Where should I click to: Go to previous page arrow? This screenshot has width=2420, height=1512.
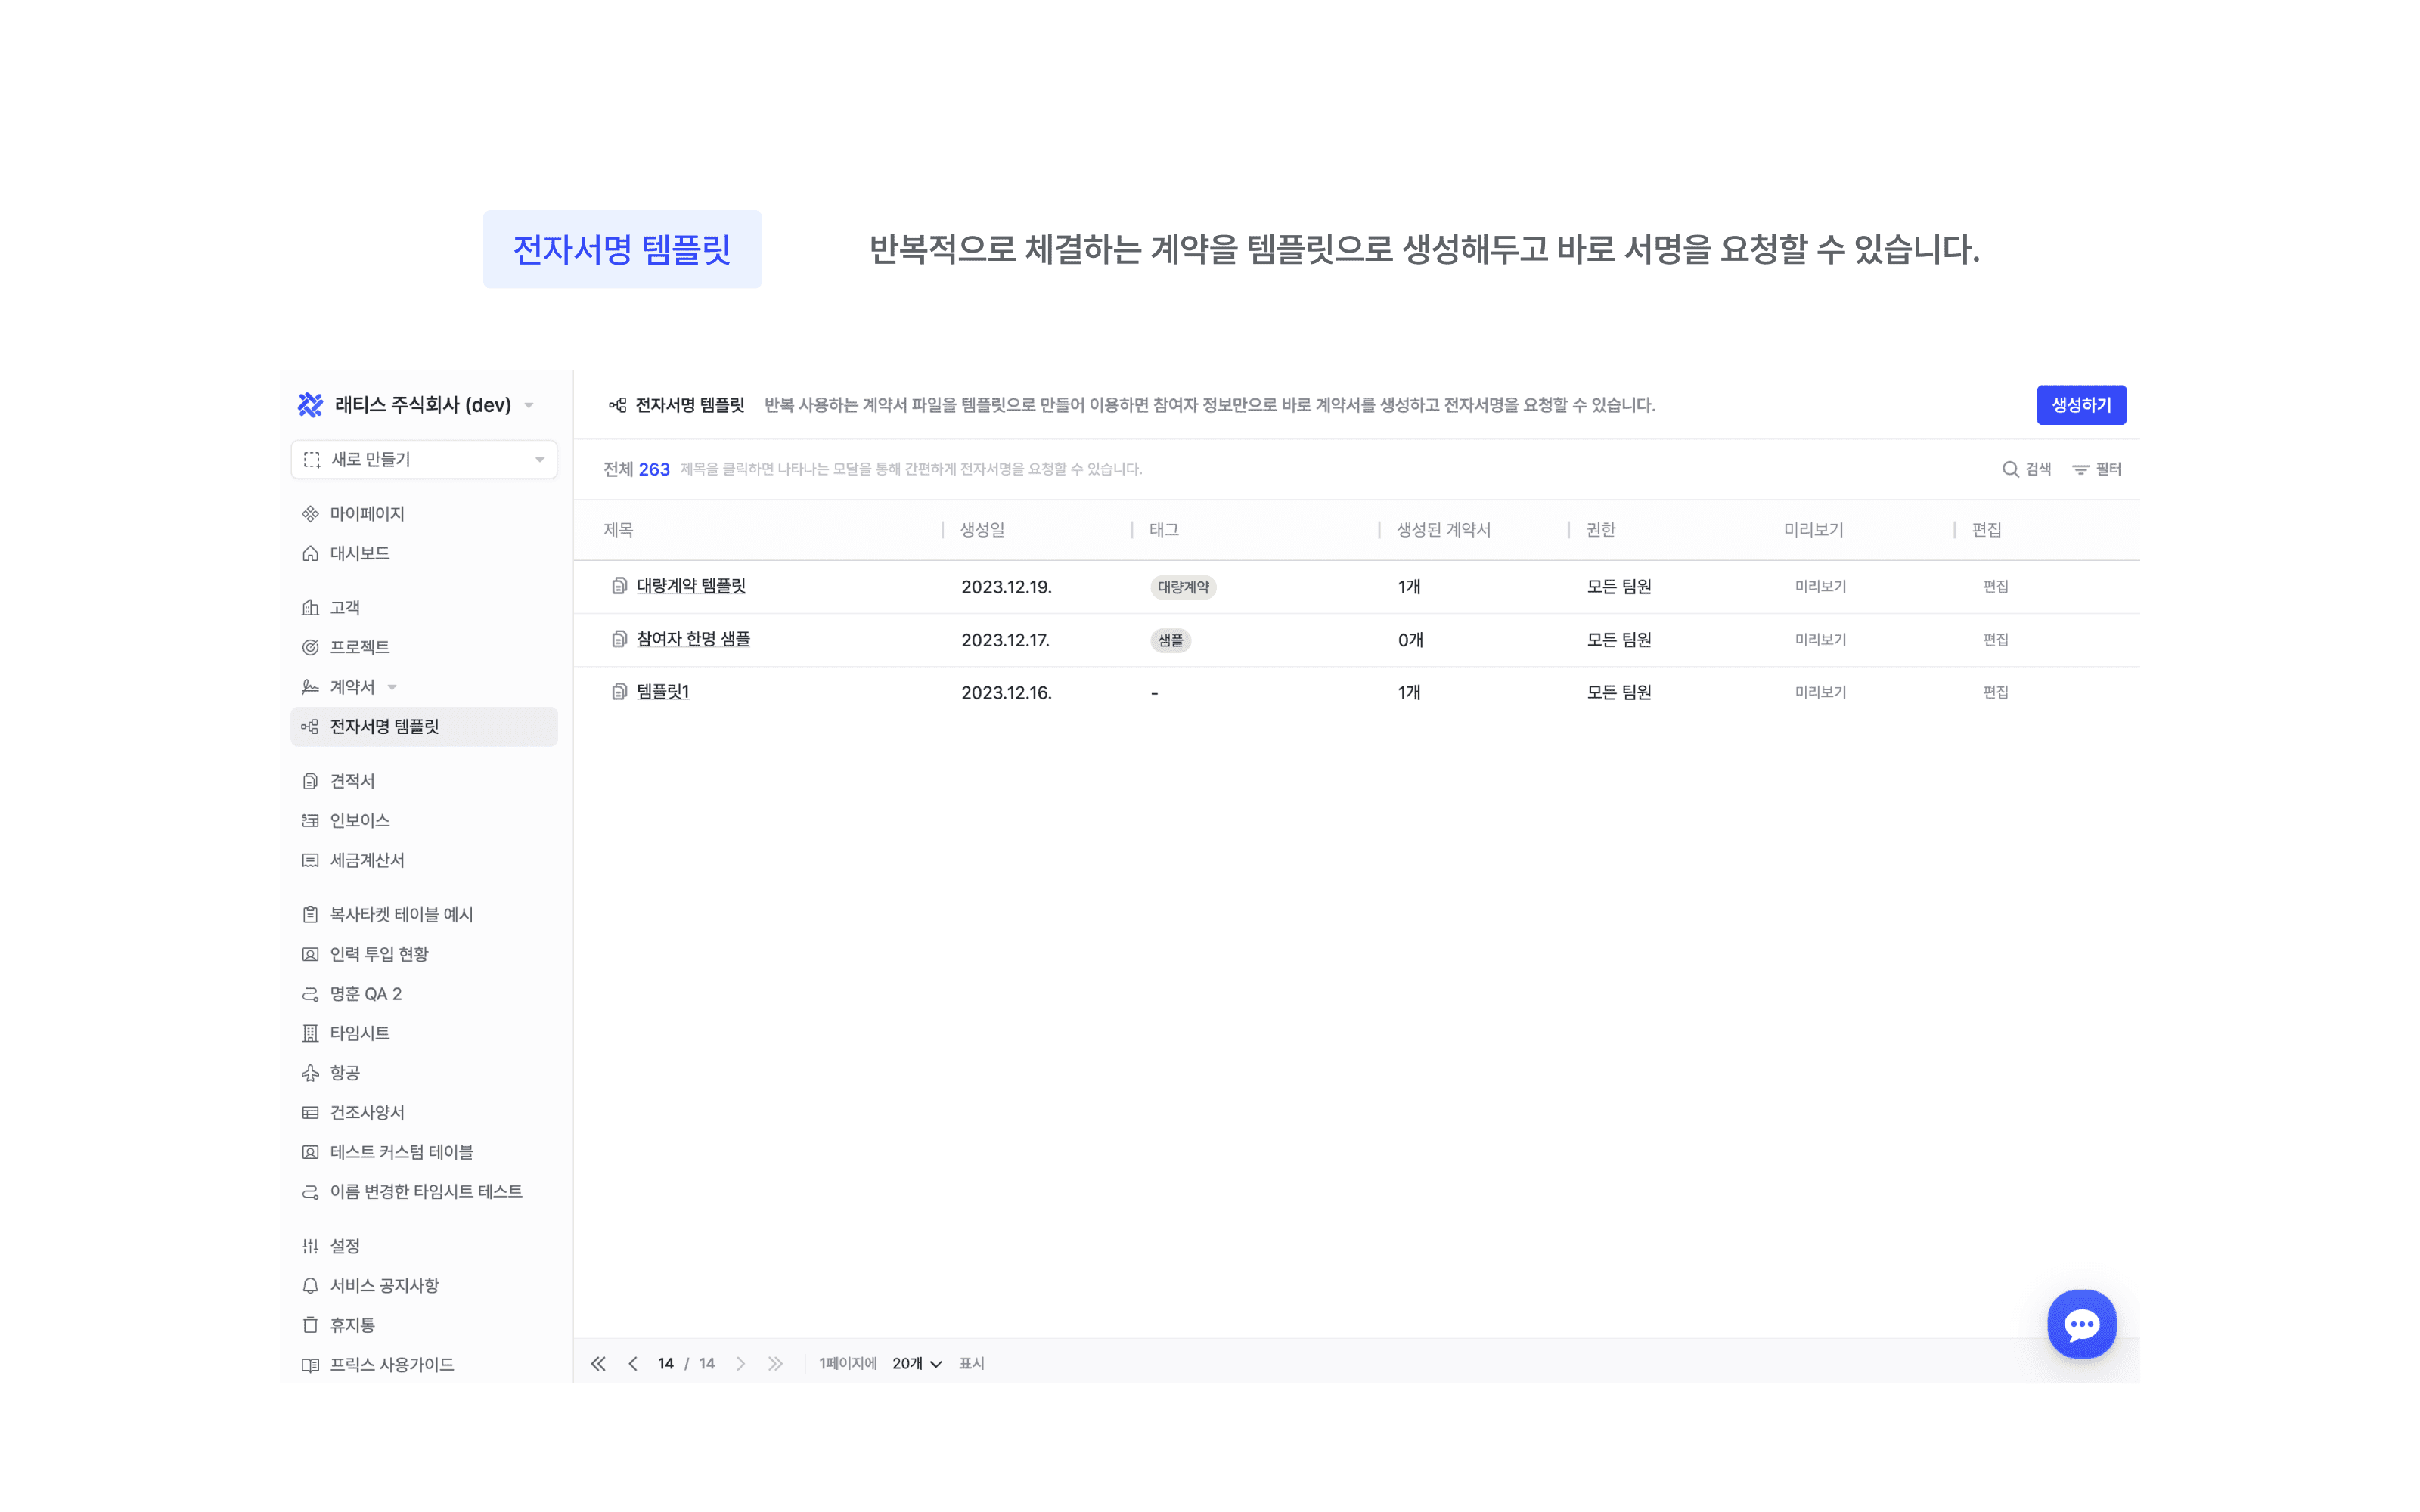[x=633, y=1363]
